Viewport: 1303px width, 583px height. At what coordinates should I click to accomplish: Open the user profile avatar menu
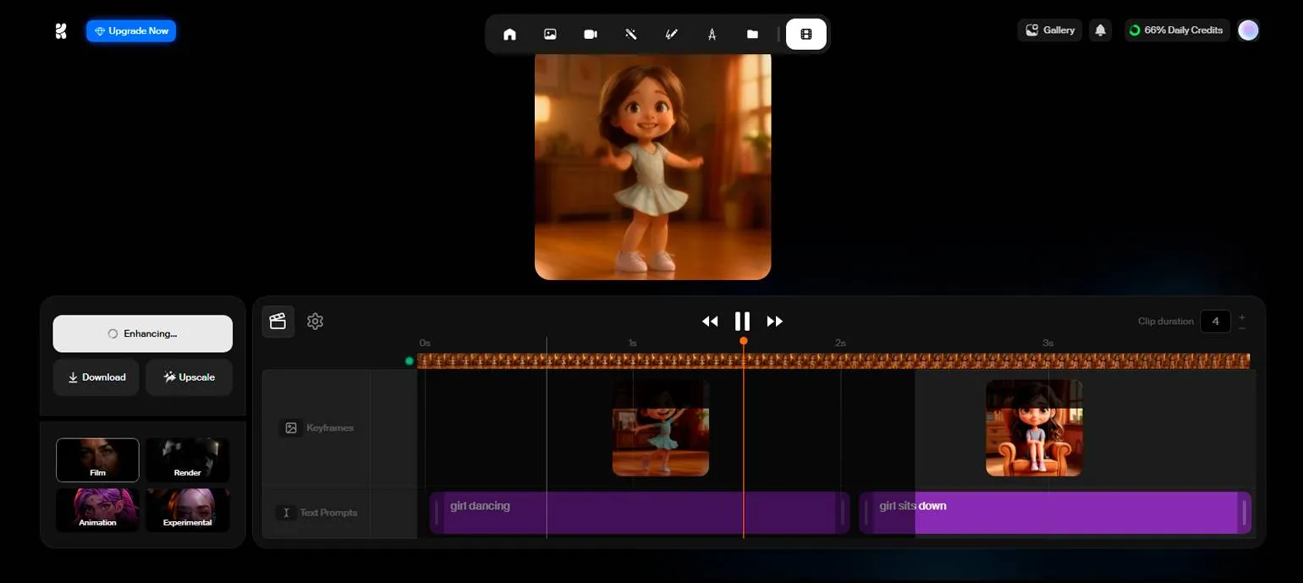[1248, 30]
